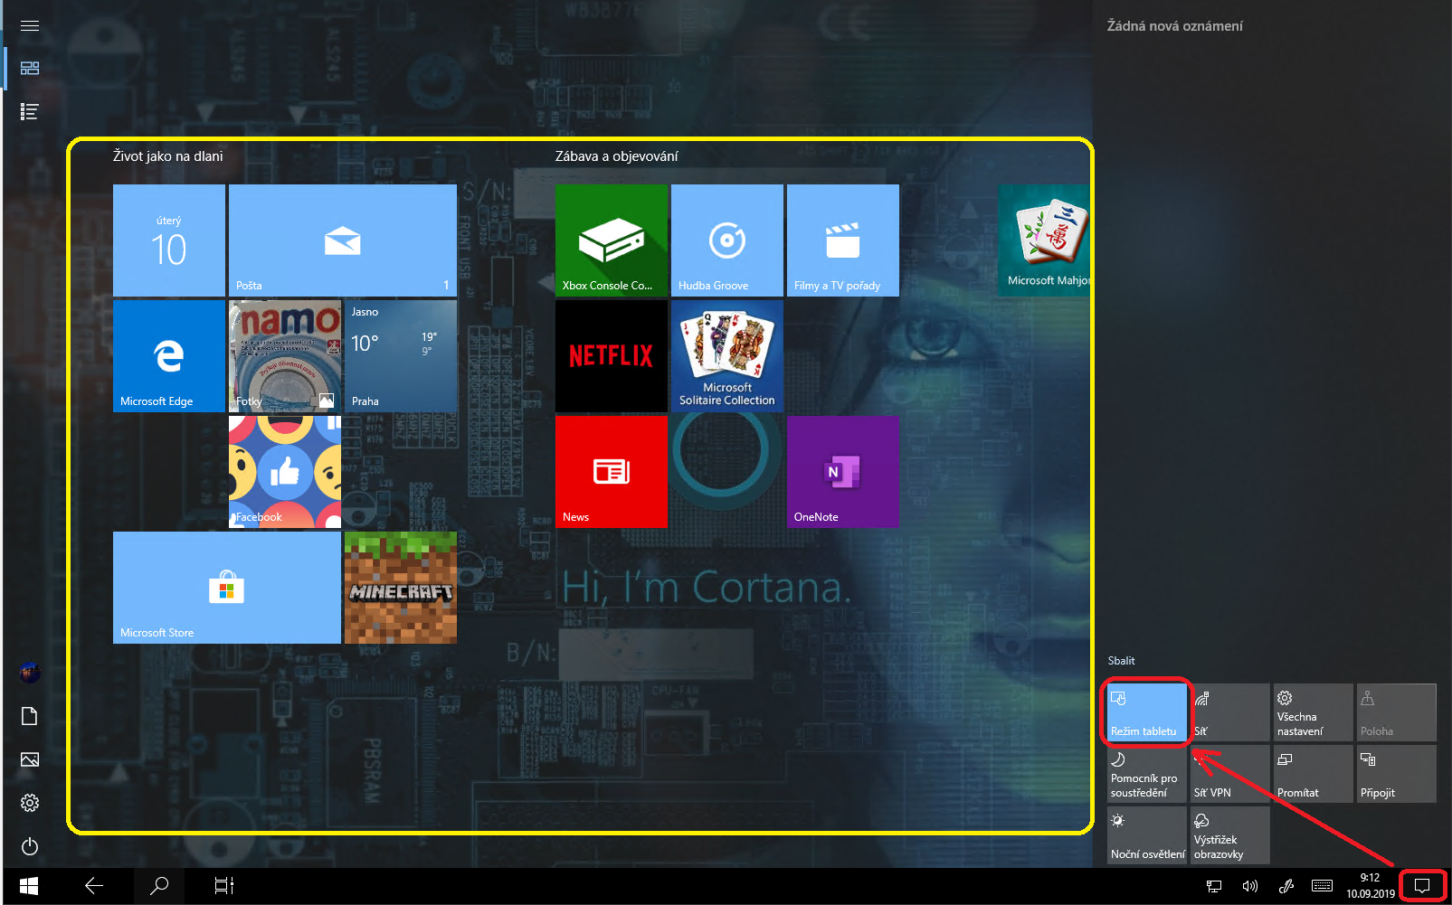Open the Hudba Groove music tile
Viewport: 1452px width, 905px height.
coord(727,240)
